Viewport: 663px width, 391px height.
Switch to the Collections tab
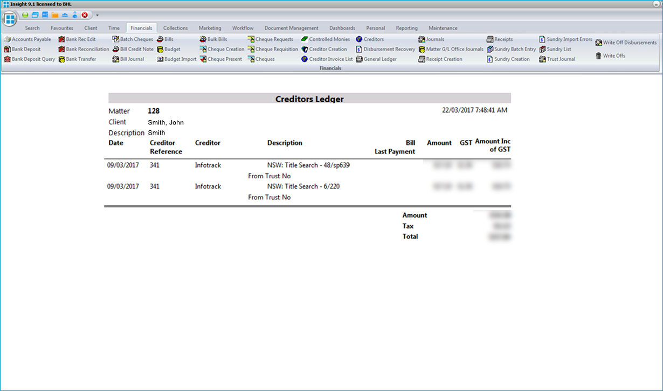point(175,28)
